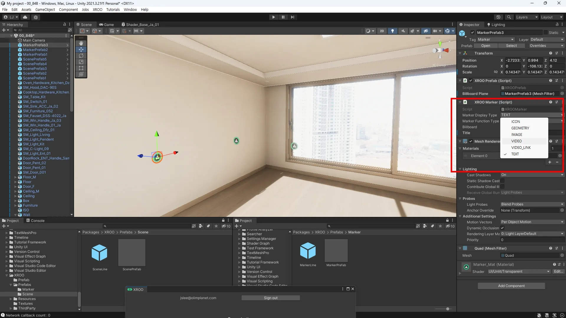This screenshot has width=566, height=318.
Task: Toggle the MarkerPrefab3 active checkbox
Action: [x=473, y=32]
